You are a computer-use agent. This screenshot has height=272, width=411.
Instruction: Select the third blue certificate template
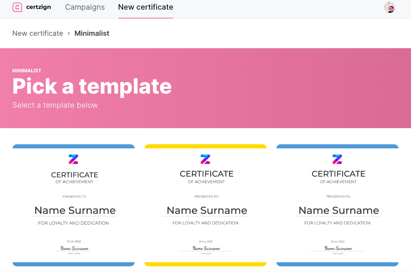(337, 205)
